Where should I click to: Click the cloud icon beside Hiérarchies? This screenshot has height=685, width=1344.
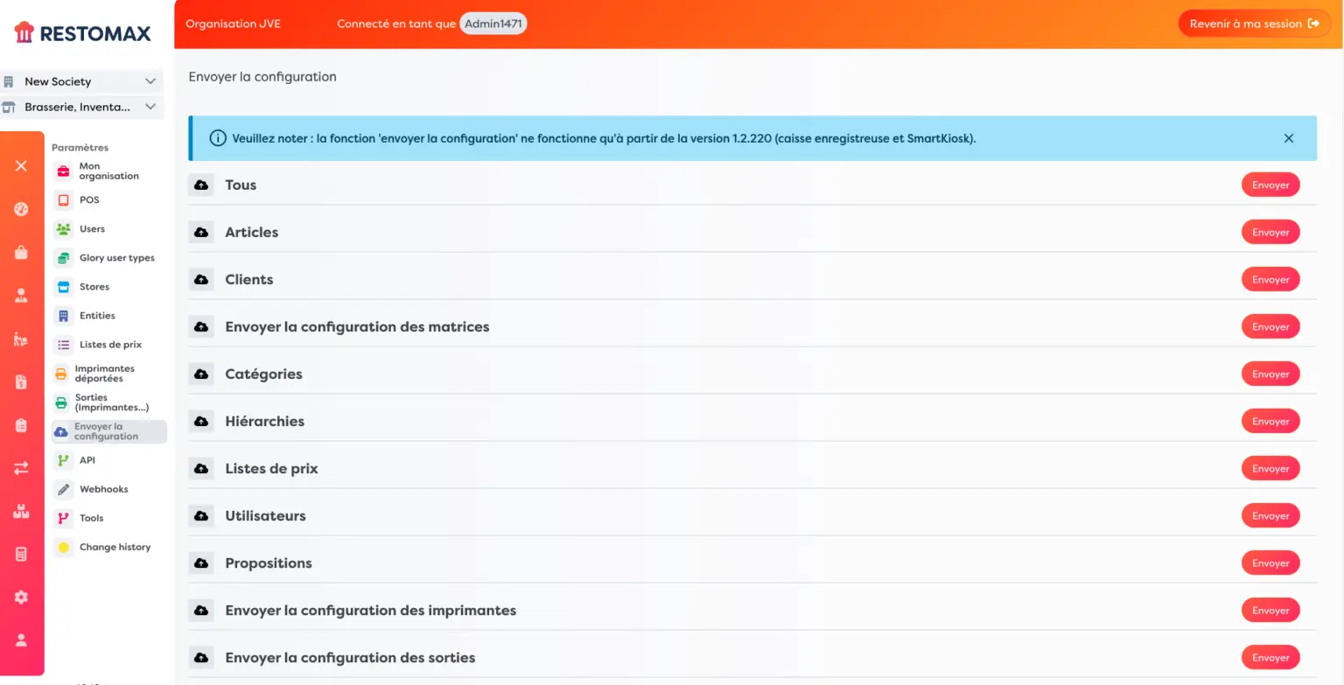[201, 421]
